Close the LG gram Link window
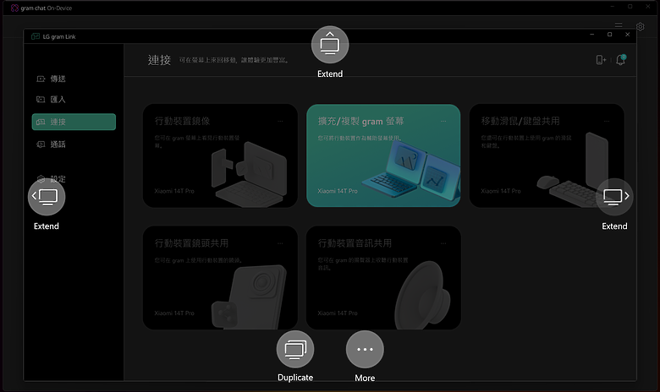 [627, 35]
